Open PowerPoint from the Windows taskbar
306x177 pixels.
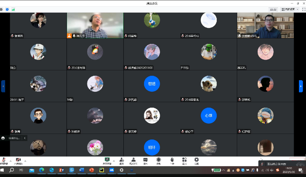click(91, 170)
